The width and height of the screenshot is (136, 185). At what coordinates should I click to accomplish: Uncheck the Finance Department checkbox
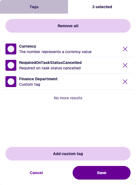pyautogui.click(x=11, y=82)
